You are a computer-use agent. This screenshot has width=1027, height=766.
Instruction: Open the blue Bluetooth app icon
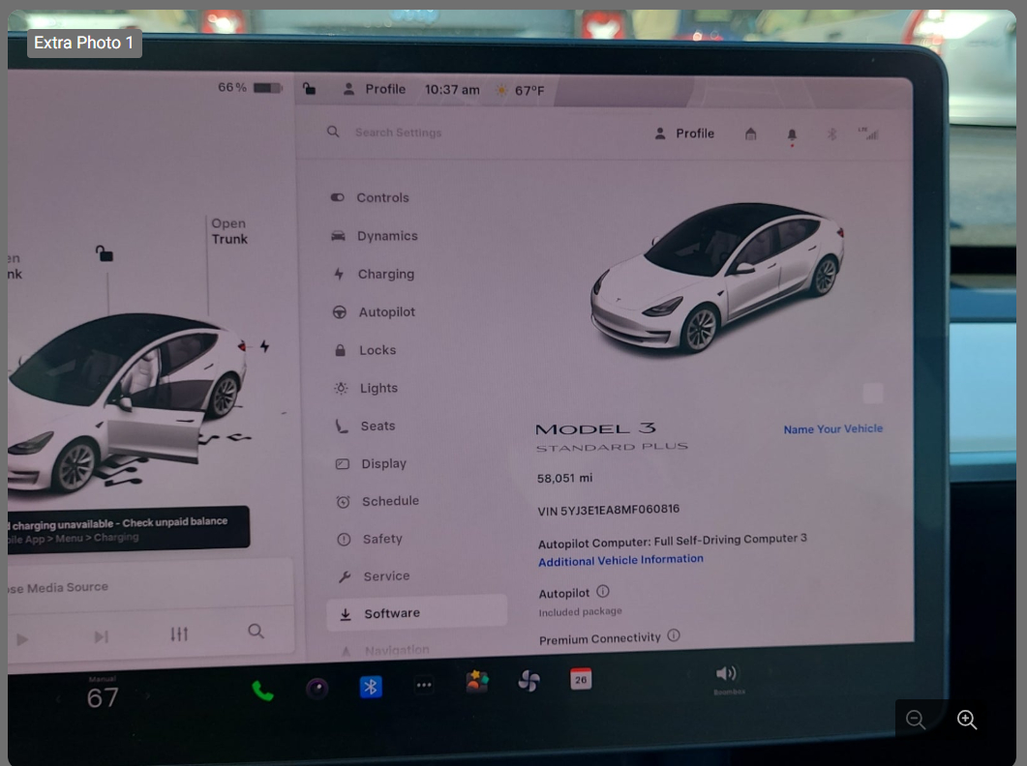(371, 687)
